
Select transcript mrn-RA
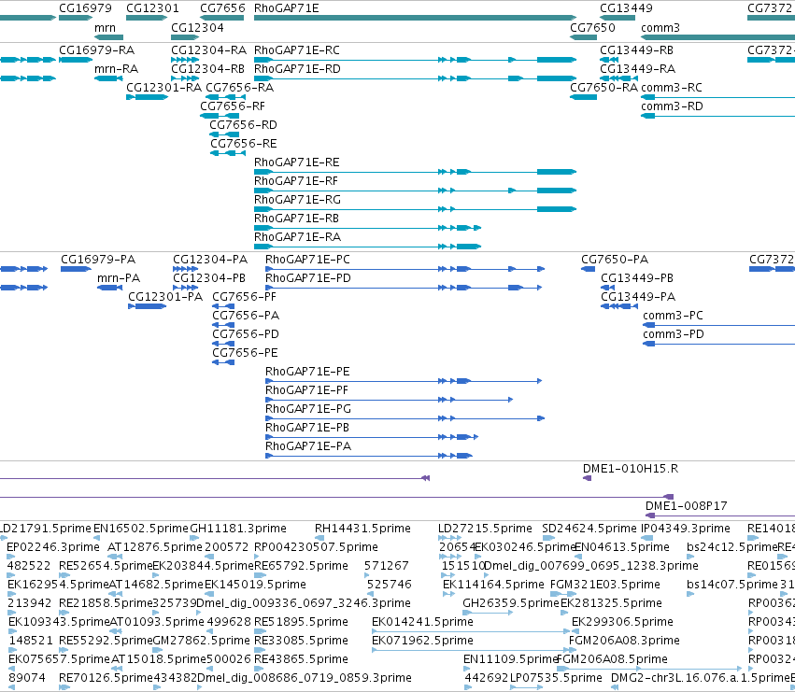point(116,69)
